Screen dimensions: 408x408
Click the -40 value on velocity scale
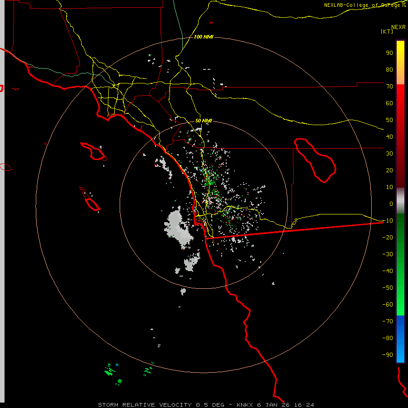(388, 271)
